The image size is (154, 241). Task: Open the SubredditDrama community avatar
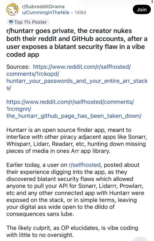click(12, 9)
